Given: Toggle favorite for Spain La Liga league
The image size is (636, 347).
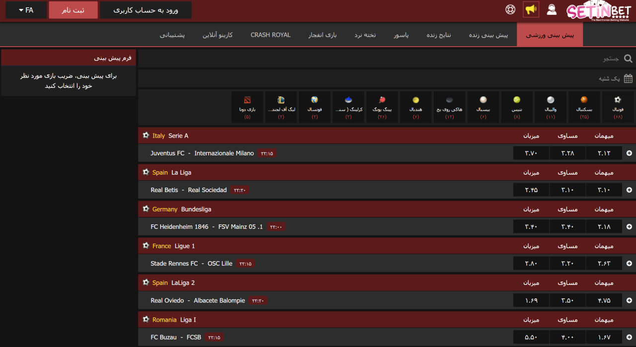Looking at the screenshot, I should (x=146, y=172).
